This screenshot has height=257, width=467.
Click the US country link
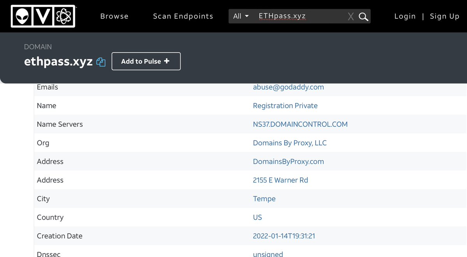tap(257, 217)
